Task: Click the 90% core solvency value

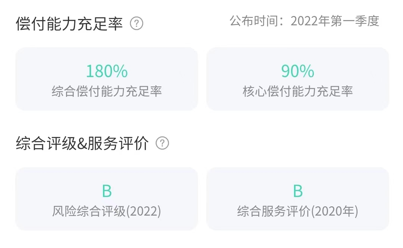Action: 298,71
